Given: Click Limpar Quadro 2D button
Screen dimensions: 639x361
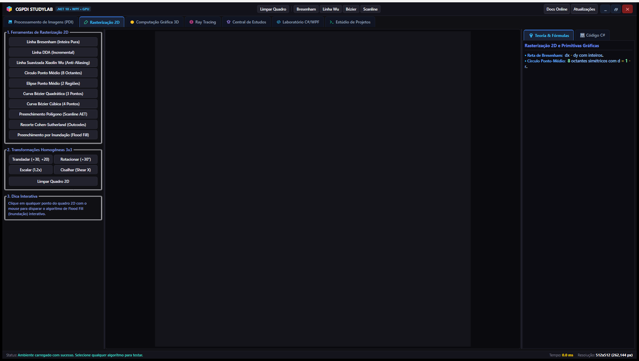Looking at the screenshot, I should [x=53, y=181].
